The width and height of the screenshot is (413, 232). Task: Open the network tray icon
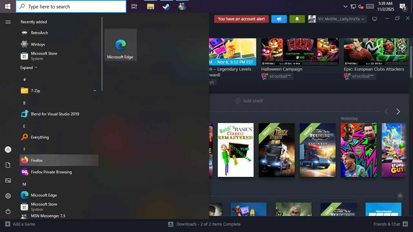(x=353, y=6)
